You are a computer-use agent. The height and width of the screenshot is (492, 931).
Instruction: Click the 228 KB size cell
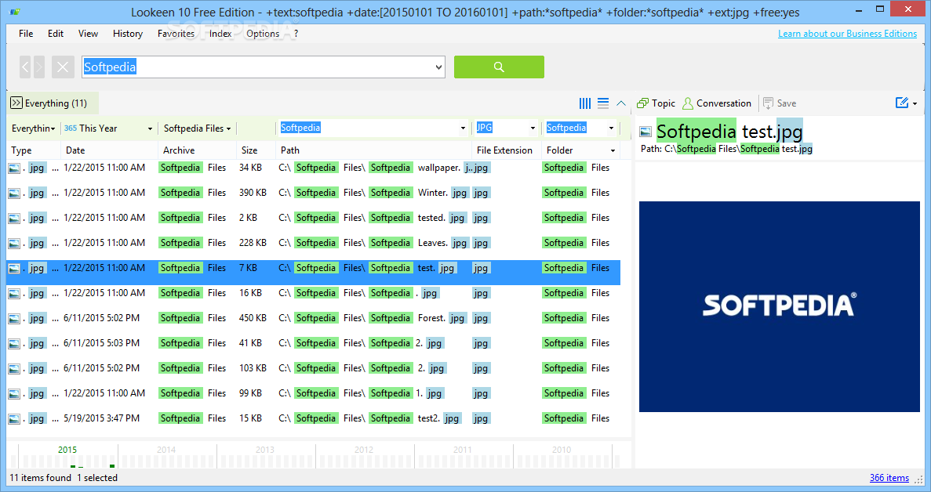tap(253, 243)
